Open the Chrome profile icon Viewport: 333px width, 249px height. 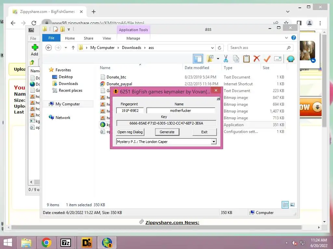(310, 23)
